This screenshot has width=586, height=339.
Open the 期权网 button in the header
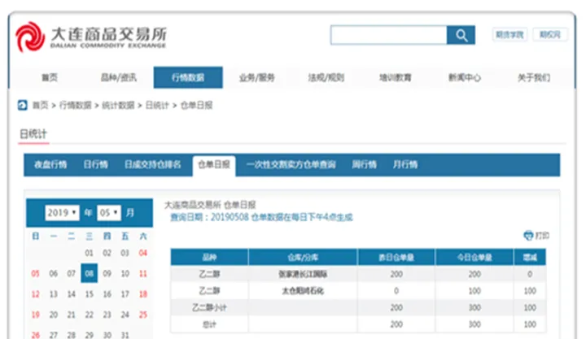point(550,35)
